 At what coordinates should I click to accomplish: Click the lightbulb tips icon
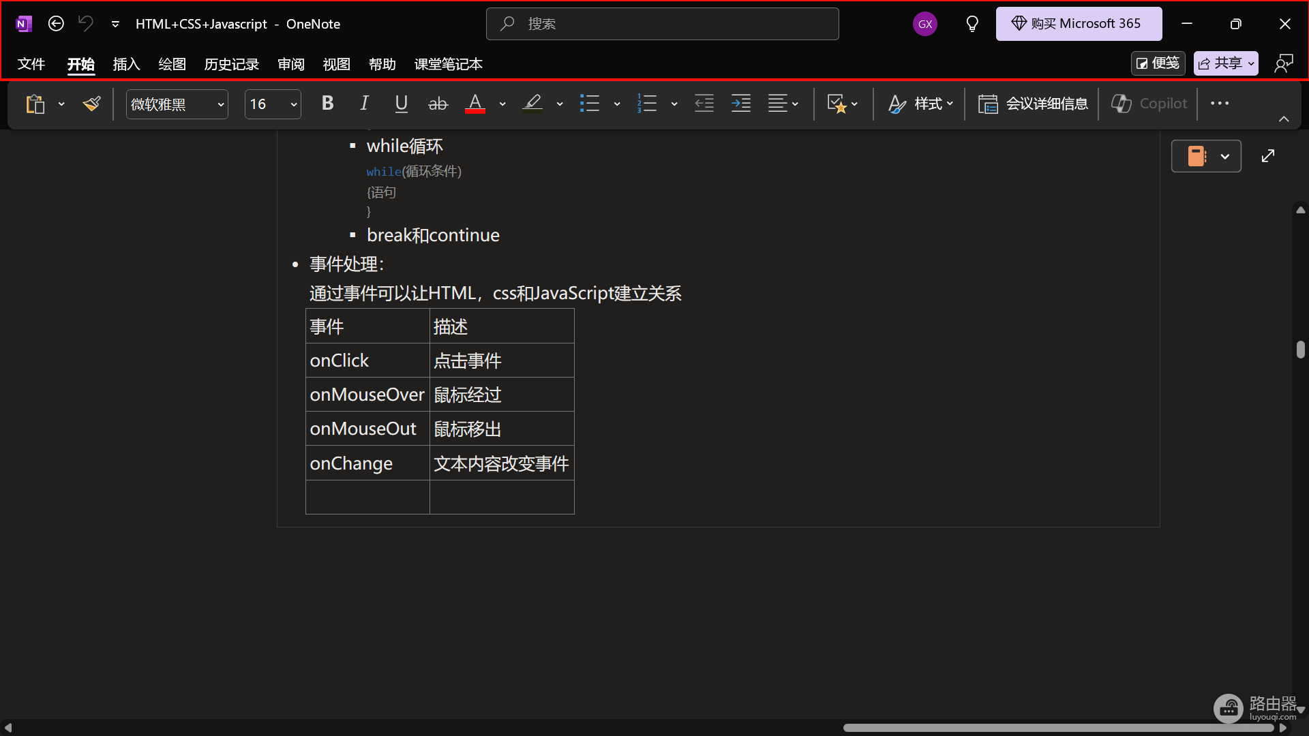972,24
